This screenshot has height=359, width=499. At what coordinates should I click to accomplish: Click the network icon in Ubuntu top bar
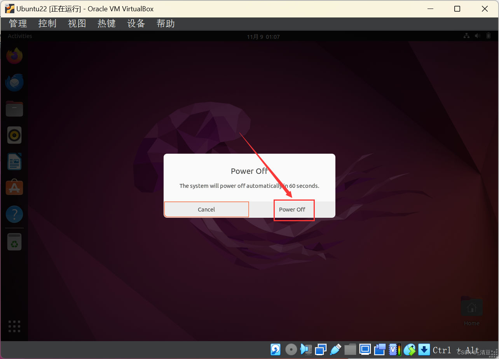(x=466, y=36)
